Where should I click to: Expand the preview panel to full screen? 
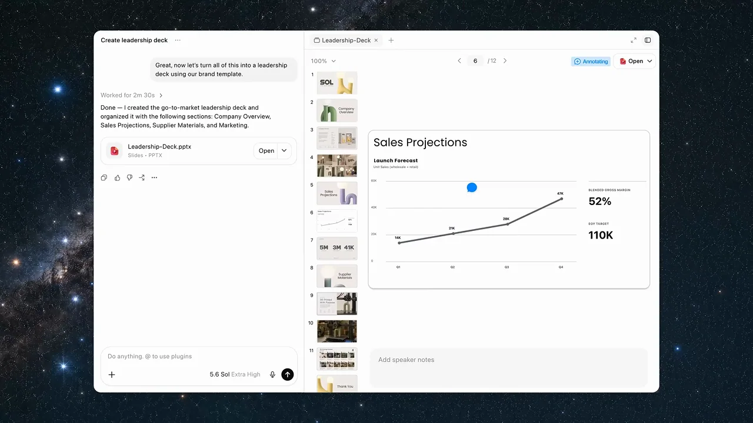click(634, 41)
